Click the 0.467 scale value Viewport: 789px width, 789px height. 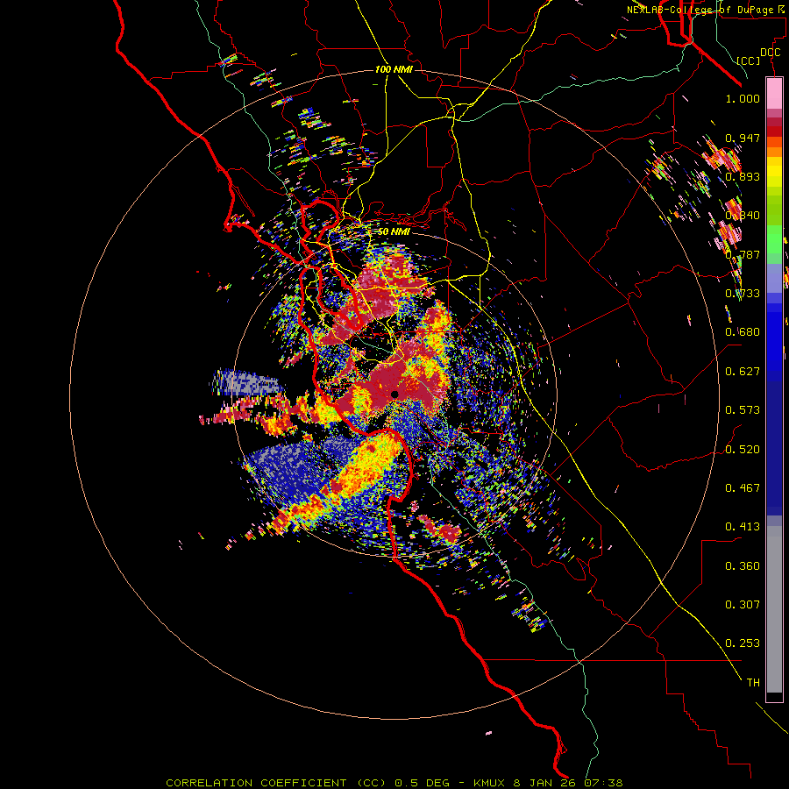[743, 488]
